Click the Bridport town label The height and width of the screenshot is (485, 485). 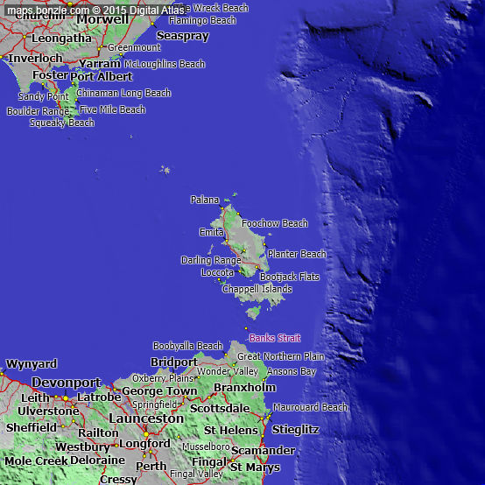coord(174,362)
